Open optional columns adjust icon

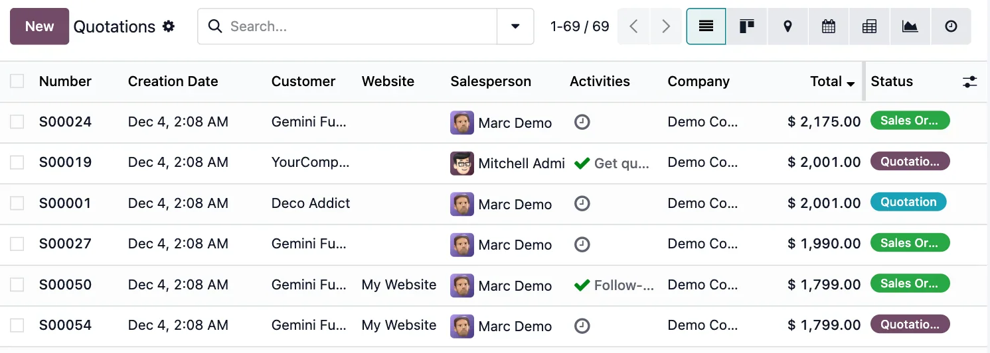tap(970, 81)
